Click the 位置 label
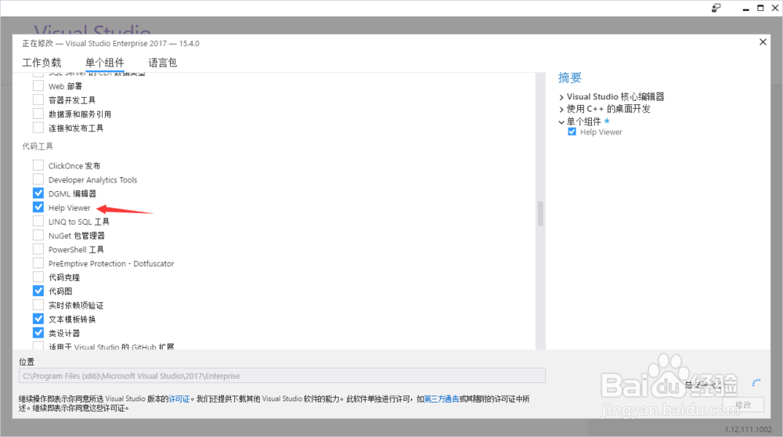The image size is (783, 437). tap(27, 362)
